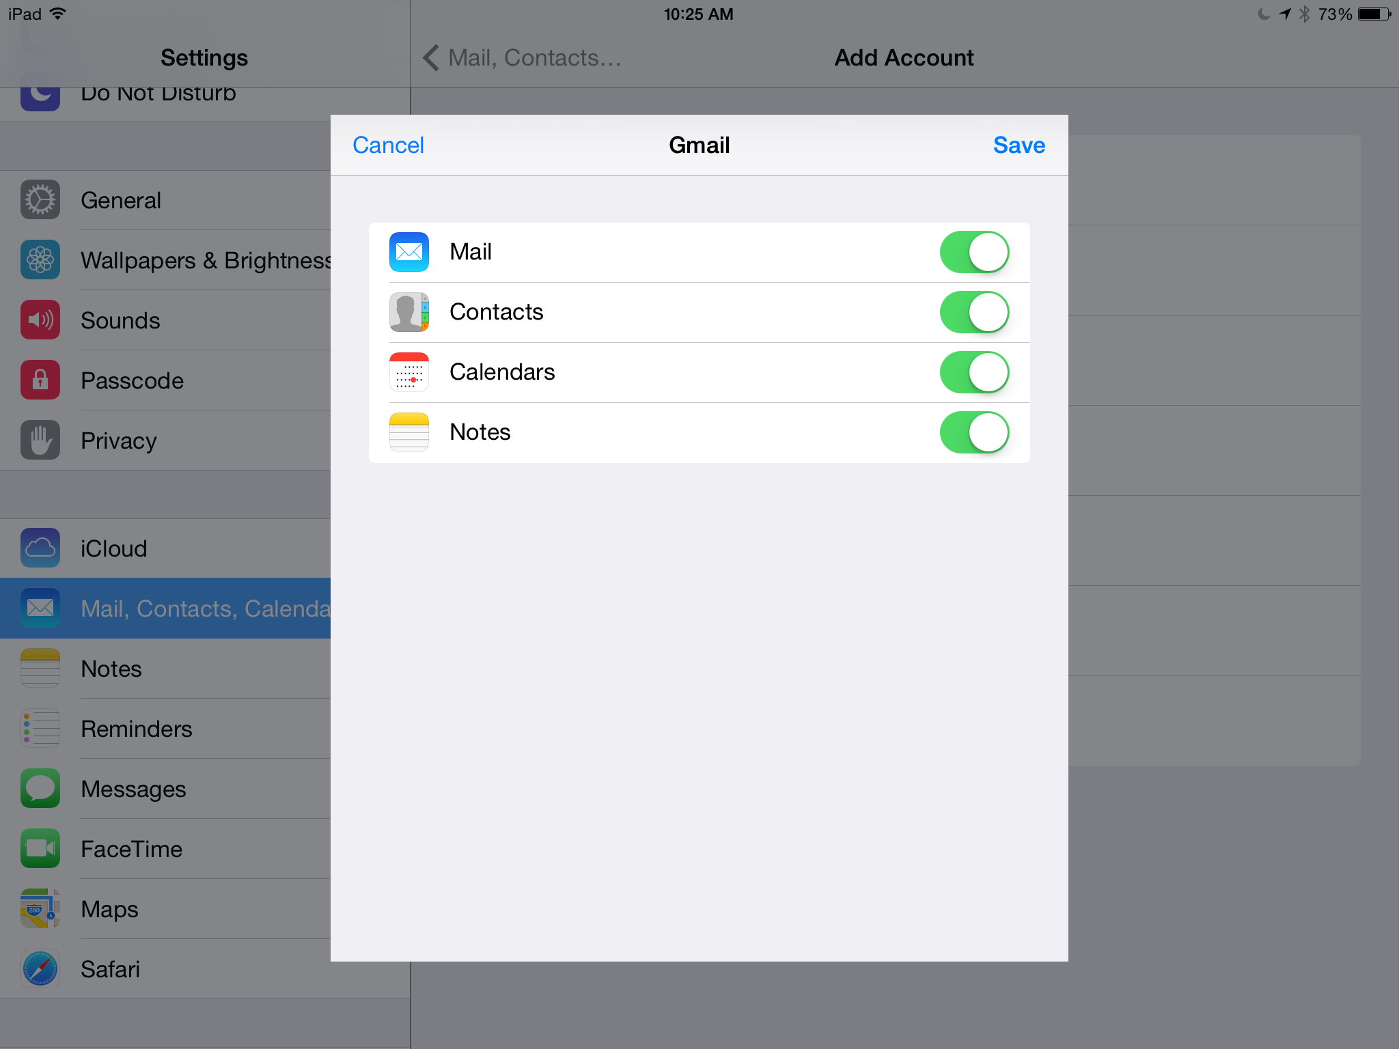The image size is (1399, 1049).
Task: Open Reminders in the sidebar
Action: 137,729
